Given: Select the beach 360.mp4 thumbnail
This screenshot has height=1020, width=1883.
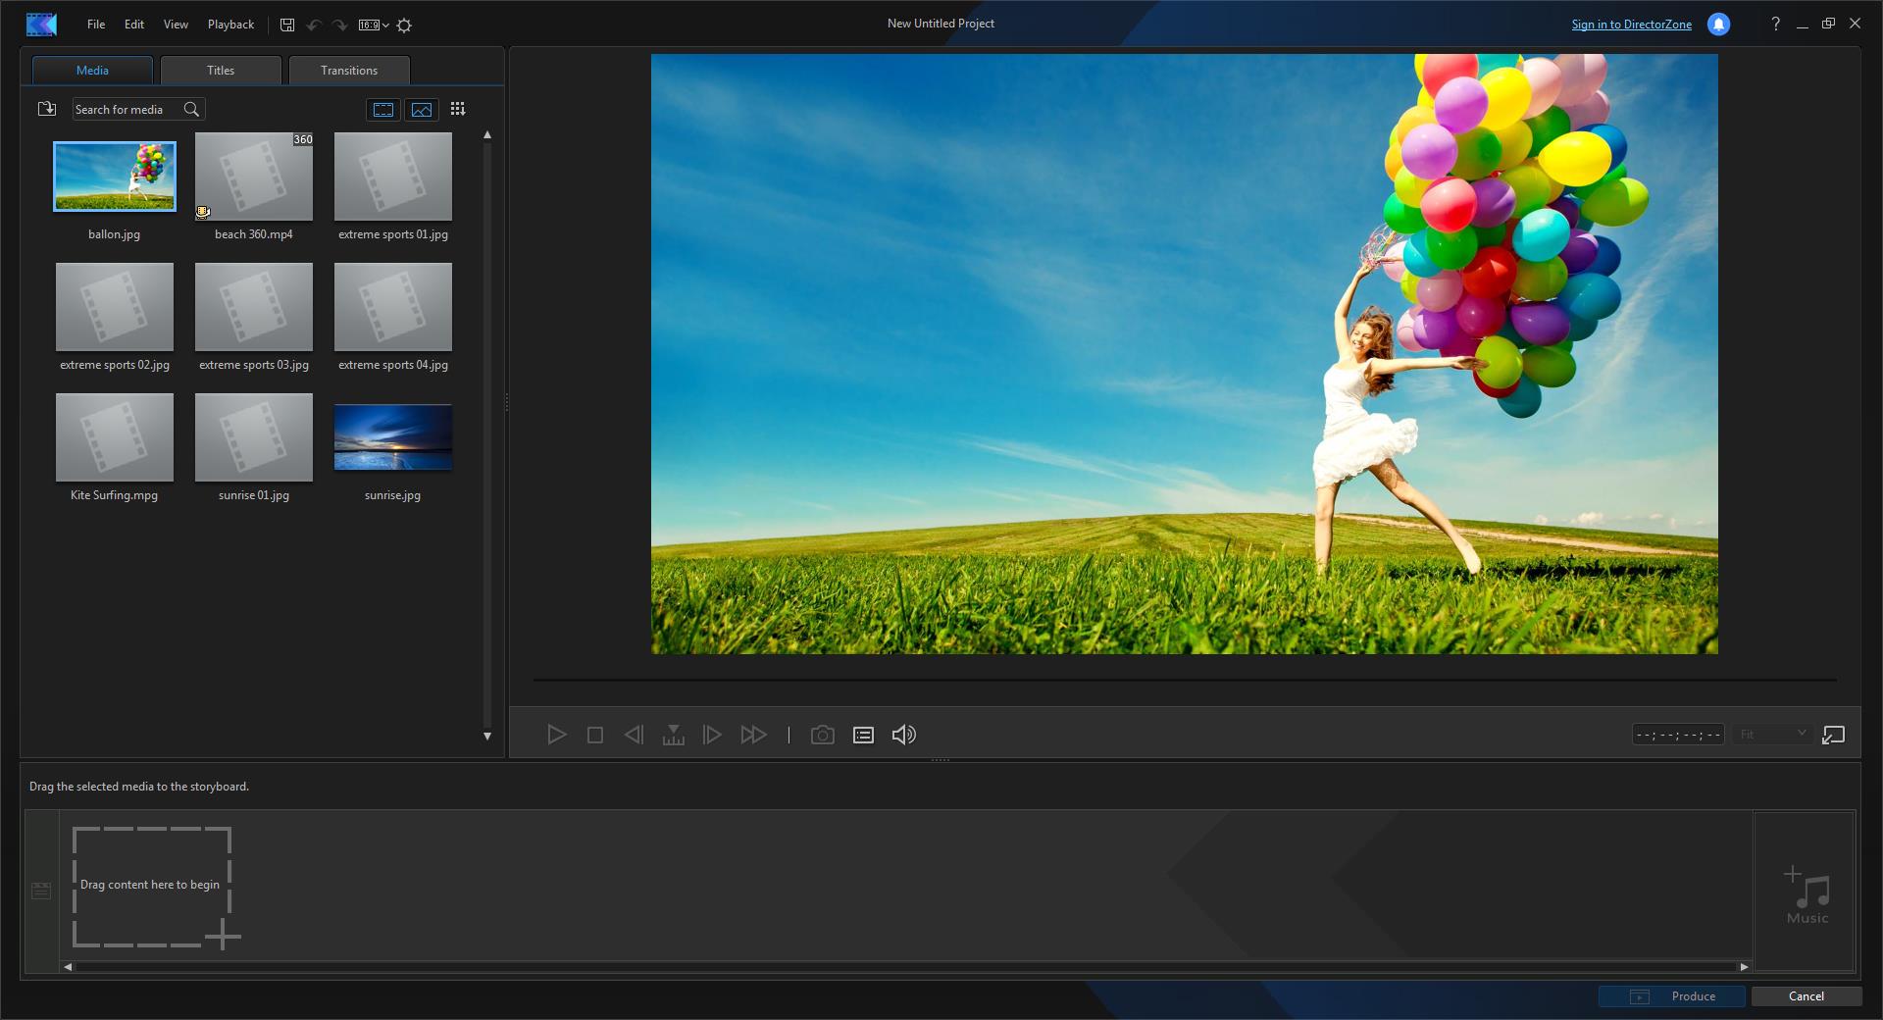Looking at the screenshot, I should pyautogui.click(x=254, y=177).
